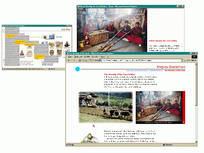Click the vertical scrollbar thumb in front window

click(x=196, y=85)
